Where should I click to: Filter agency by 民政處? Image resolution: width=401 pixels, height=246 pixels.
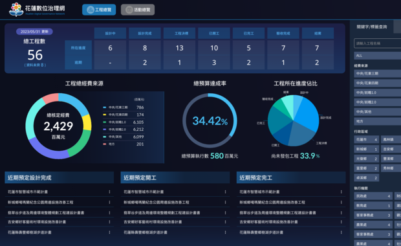373,196
